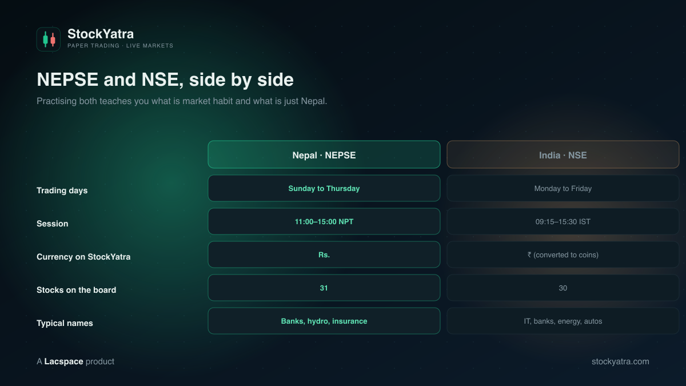The height and width of the screenshot is (386, 686).
Task: Click the 'NEPSE and NSE, side by side' heading
Action: point(165,79)
